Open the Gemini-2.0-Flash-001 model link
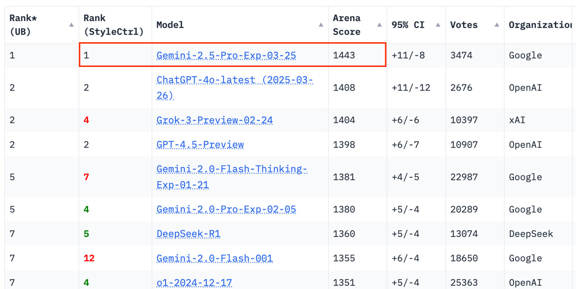The image size is (576, 289). [x=214, y=258]
